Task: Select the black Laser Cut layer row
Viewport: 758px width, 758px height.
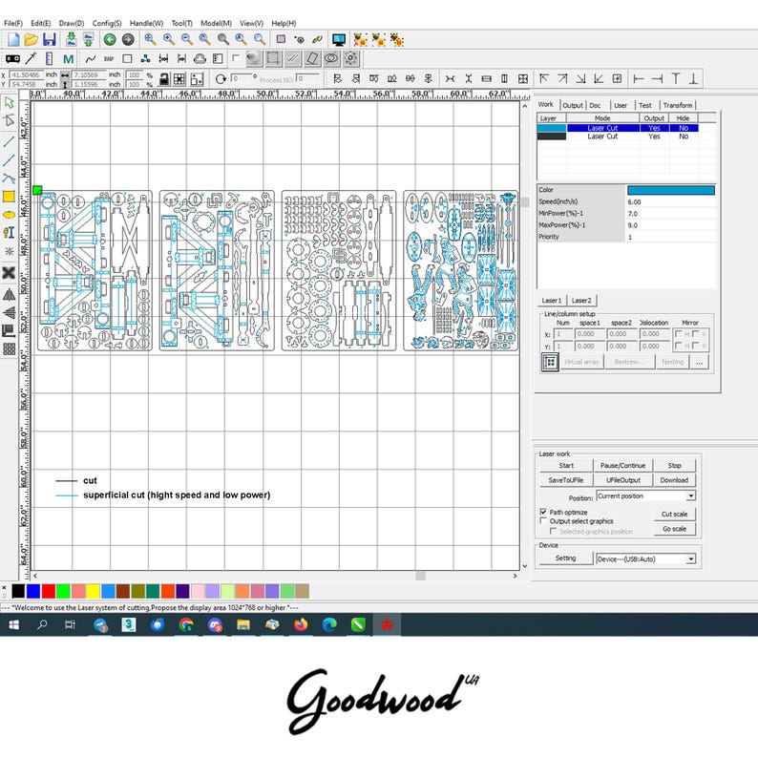Action: coord(618,137)
